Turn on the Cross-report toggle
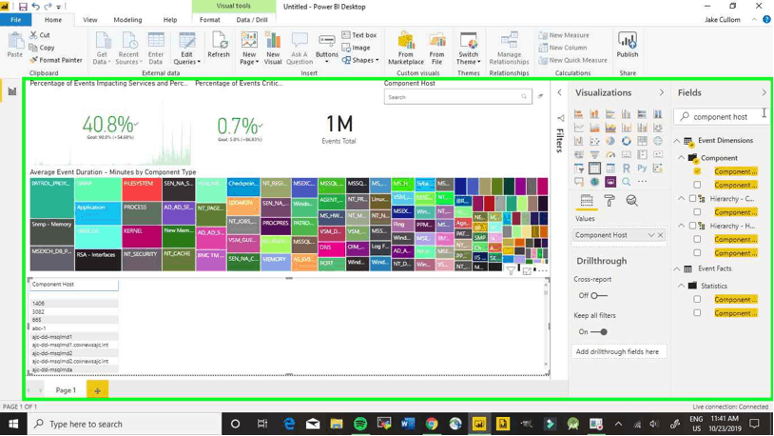The image size is (774, 436). tap(599, 296)
